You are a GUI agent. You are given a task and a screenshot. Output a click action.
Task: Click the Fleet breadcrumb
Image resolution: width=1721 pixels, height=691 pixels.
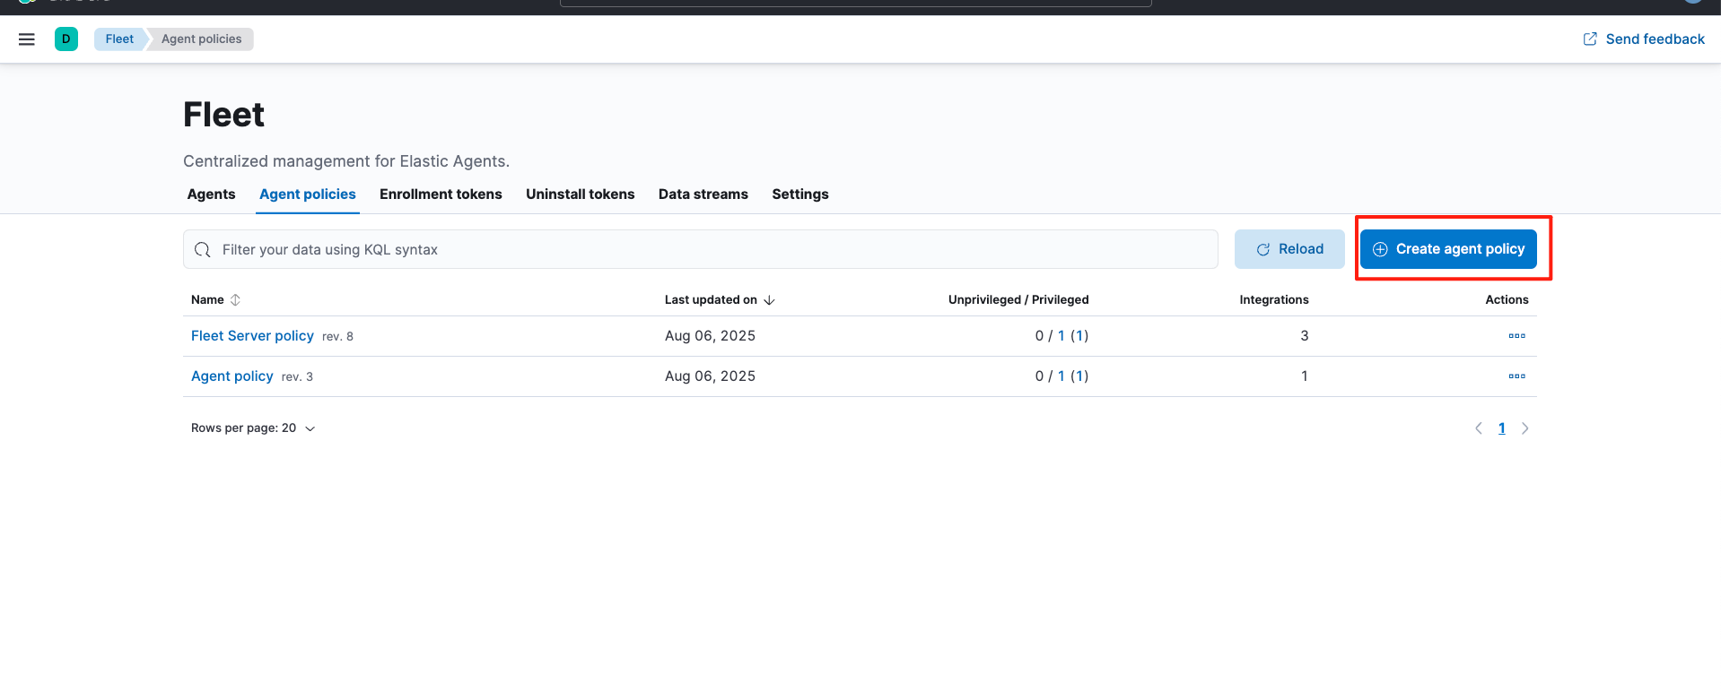tap(119, 39)
